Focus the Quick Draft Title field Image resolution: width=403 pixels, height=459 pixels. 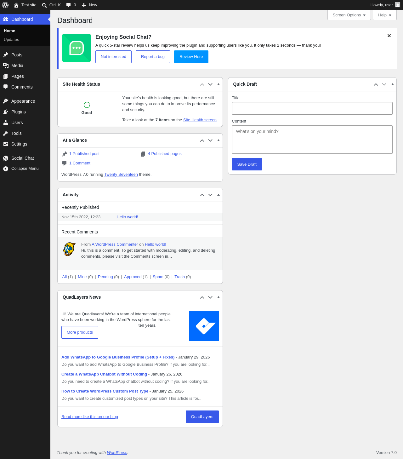pyautogui.click(x=312, y=108)
